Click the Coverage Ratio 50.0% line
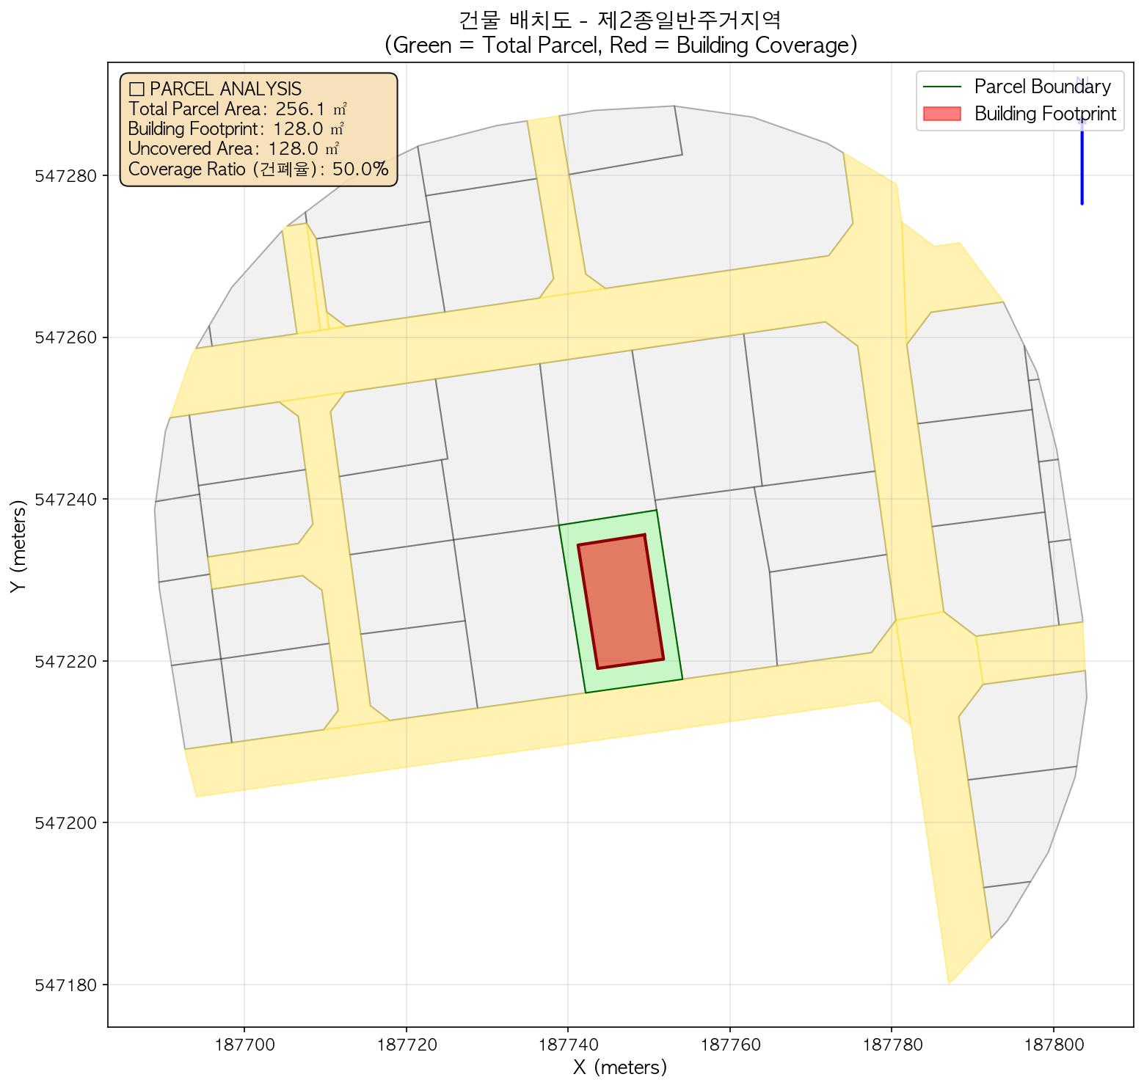Image resolution: width=1144 pixels, height=1088 pixels. 258,169
